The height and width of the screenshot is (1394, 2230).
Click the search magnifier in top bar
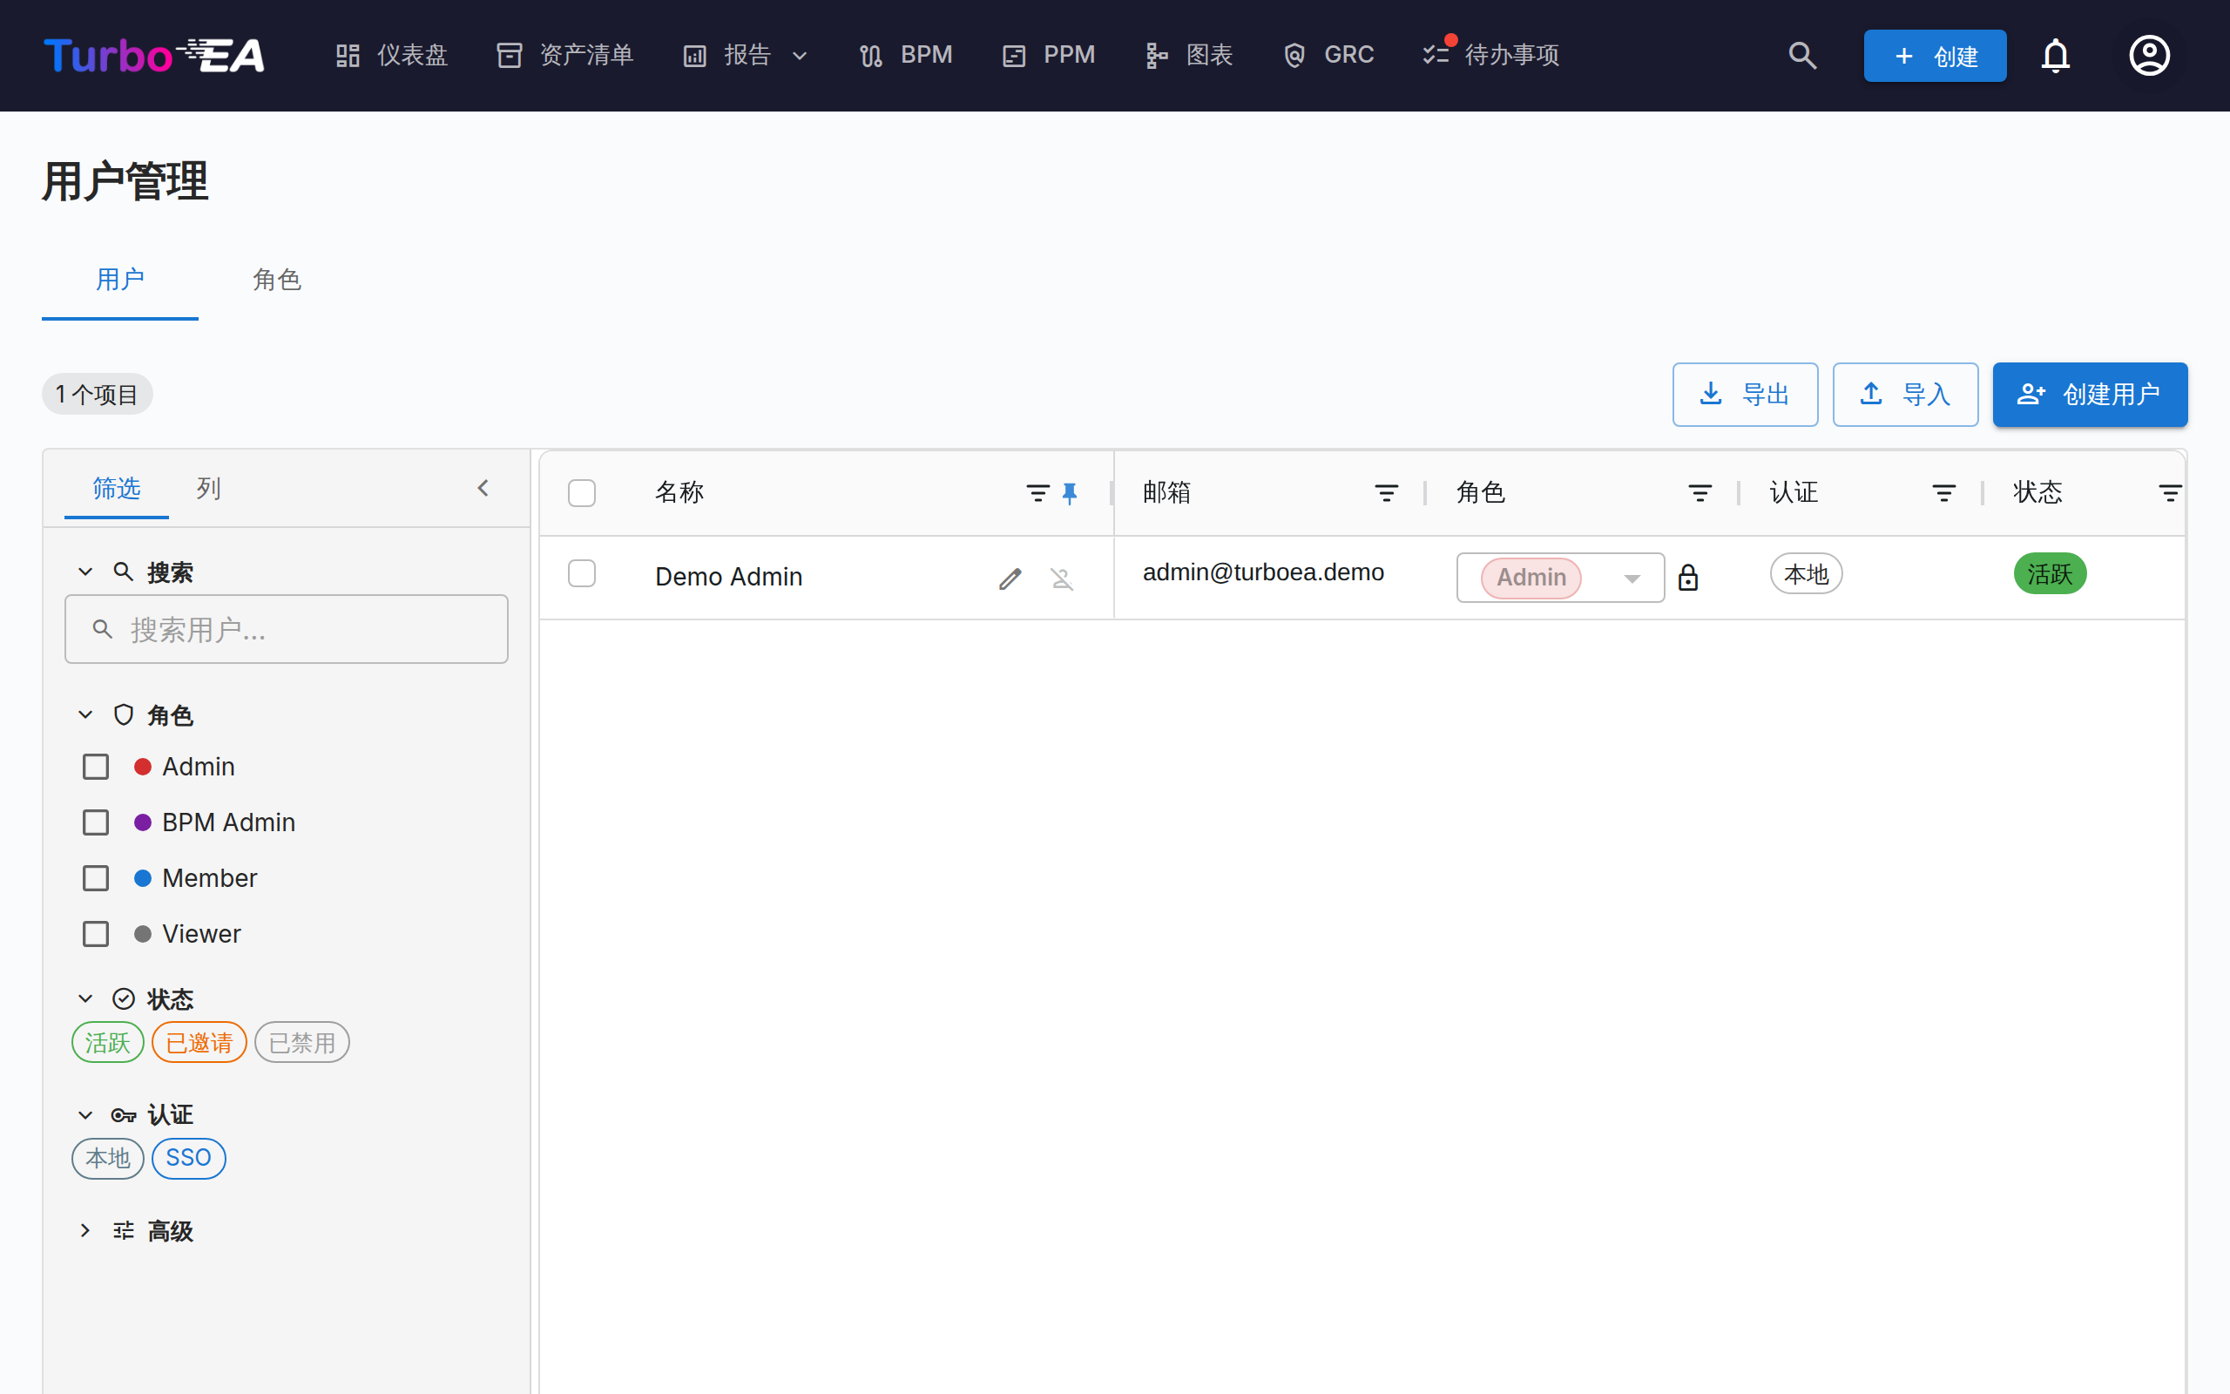[1802, 55]
